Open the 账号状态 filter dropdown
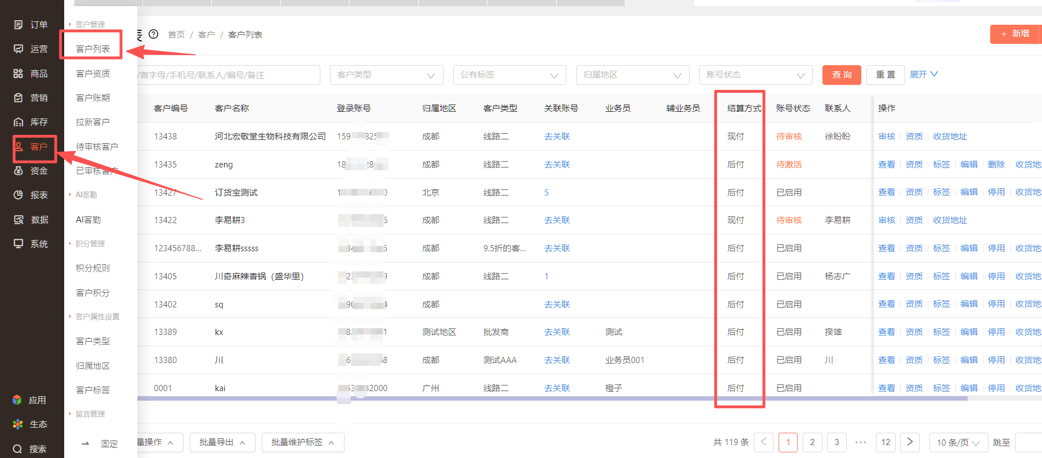This screenshot has width=1042, height=458. coord(756,75)
